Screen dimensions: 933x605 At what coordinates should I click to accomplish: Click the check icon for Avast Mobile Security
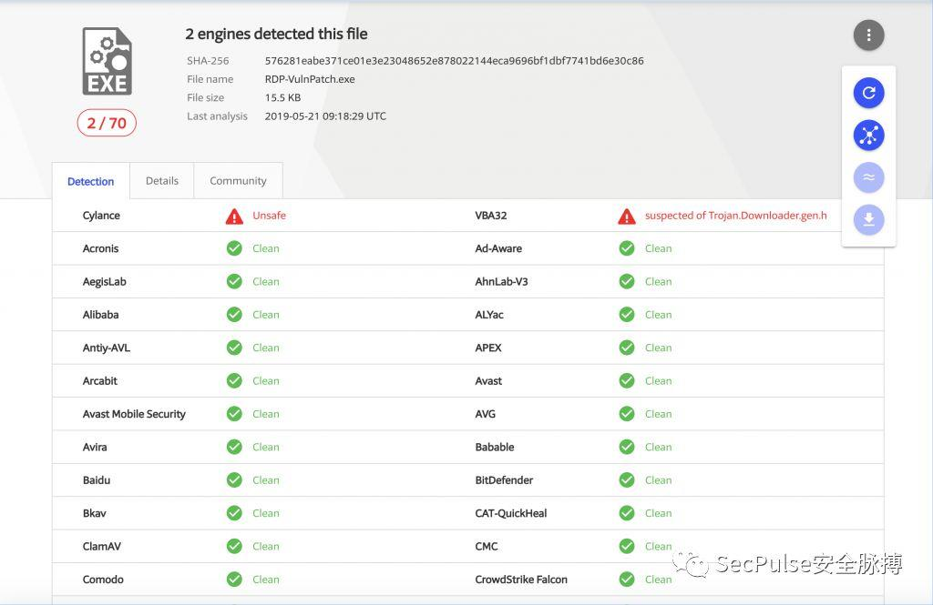point(234,414)
